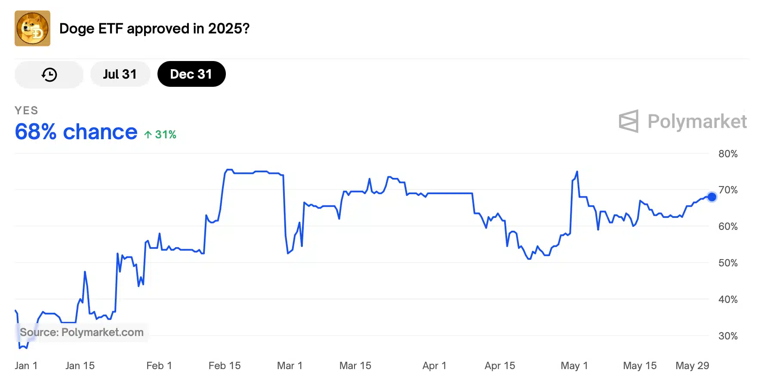Expand the YES outcome details
758x385 pixels.
pos(26,110)
